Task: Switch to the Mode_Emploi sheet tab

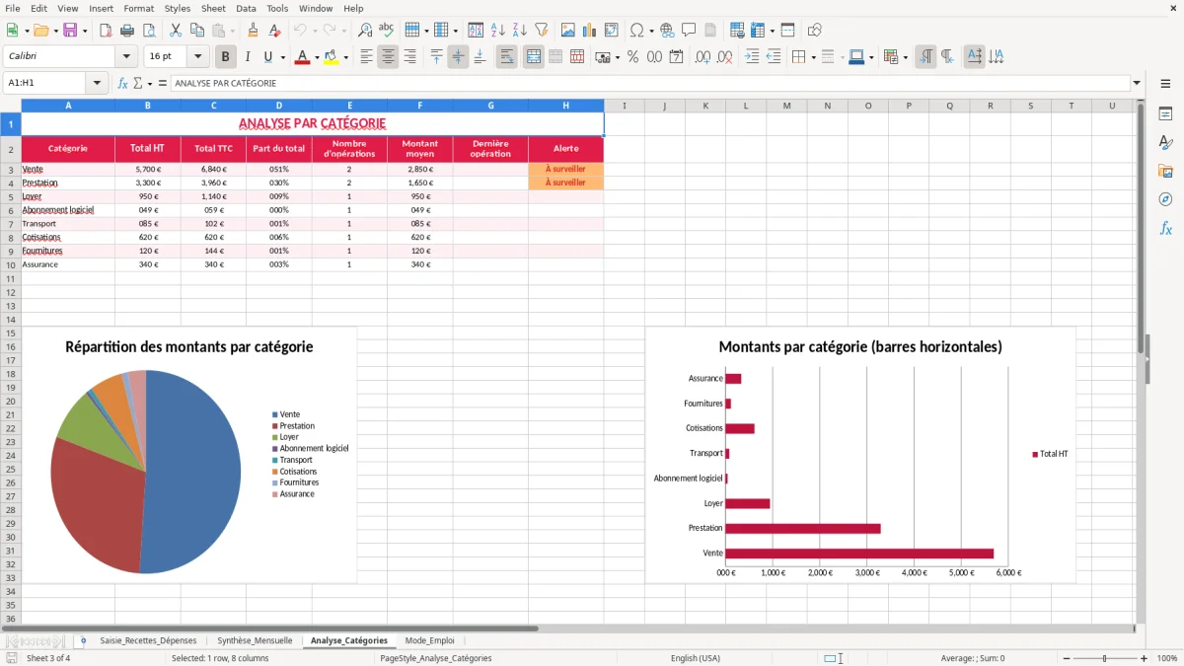Action: point(429,640)
